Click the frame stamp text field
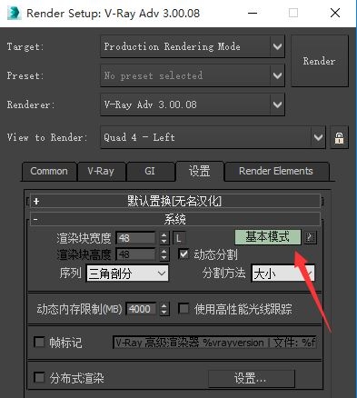The image size is (357, 398). point(214,343)
